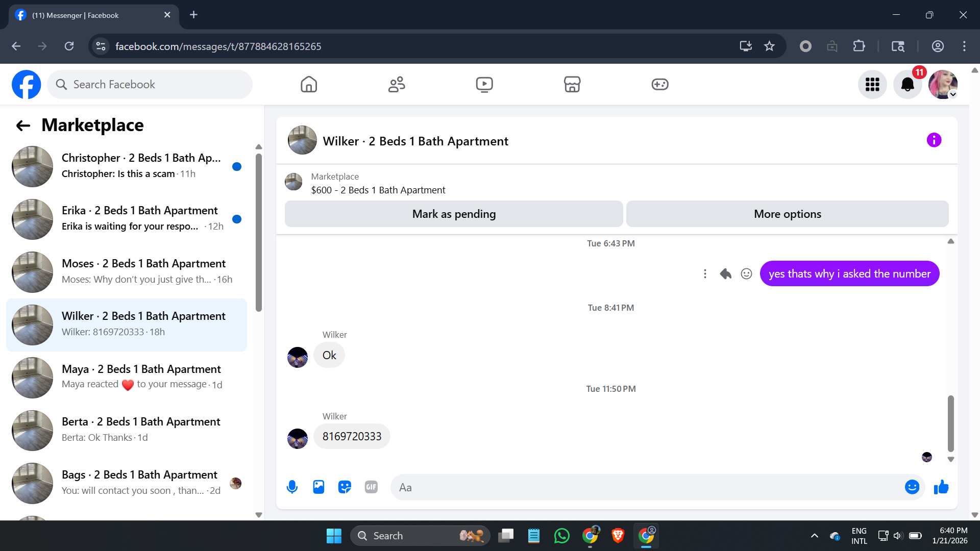React to the purple message with emoji

(746, 274)
